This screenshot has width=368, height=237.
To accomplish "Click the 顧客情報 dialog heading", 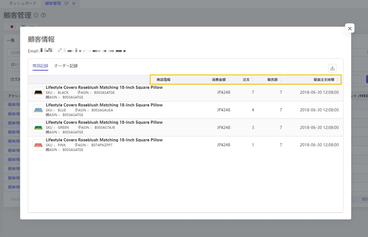I will click(x=41, y=39).
